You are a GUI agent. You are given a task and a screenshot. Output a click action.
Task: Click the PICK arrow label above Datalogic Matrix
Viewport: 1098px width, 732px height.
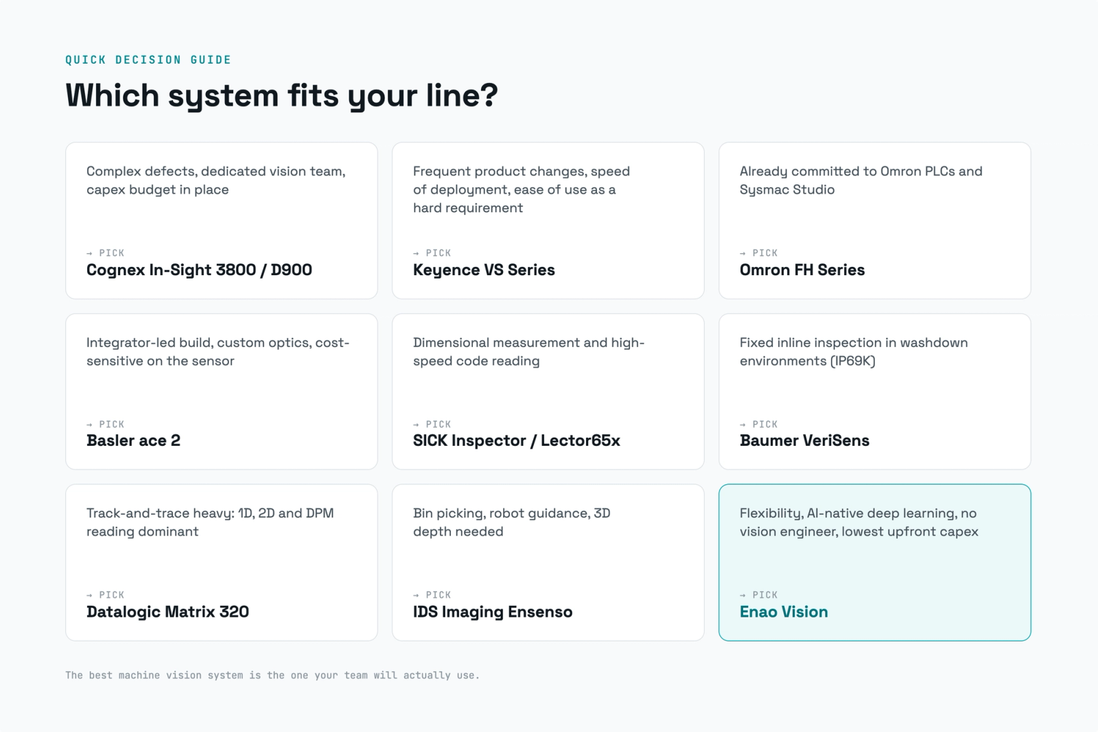[x=106, y=595]
